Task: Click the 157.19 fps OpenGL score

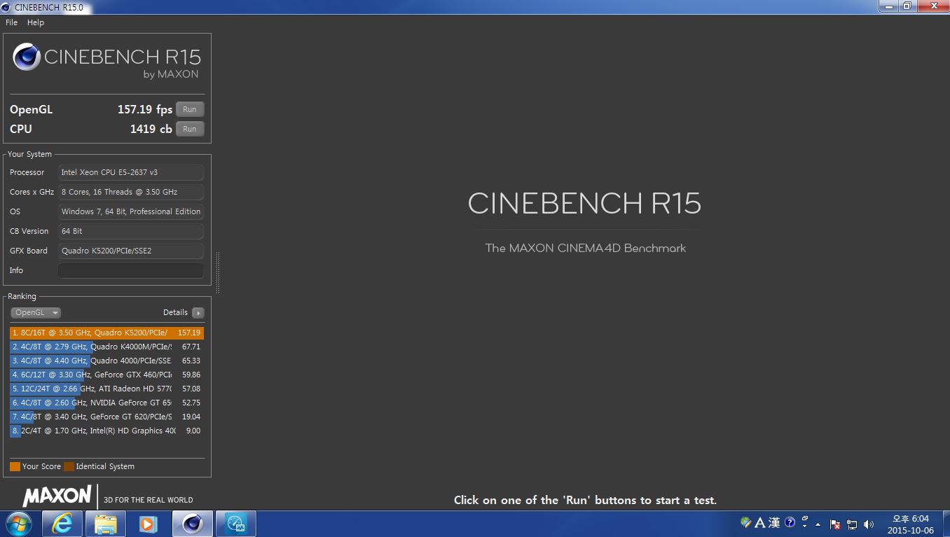Action: click(145, 109)
